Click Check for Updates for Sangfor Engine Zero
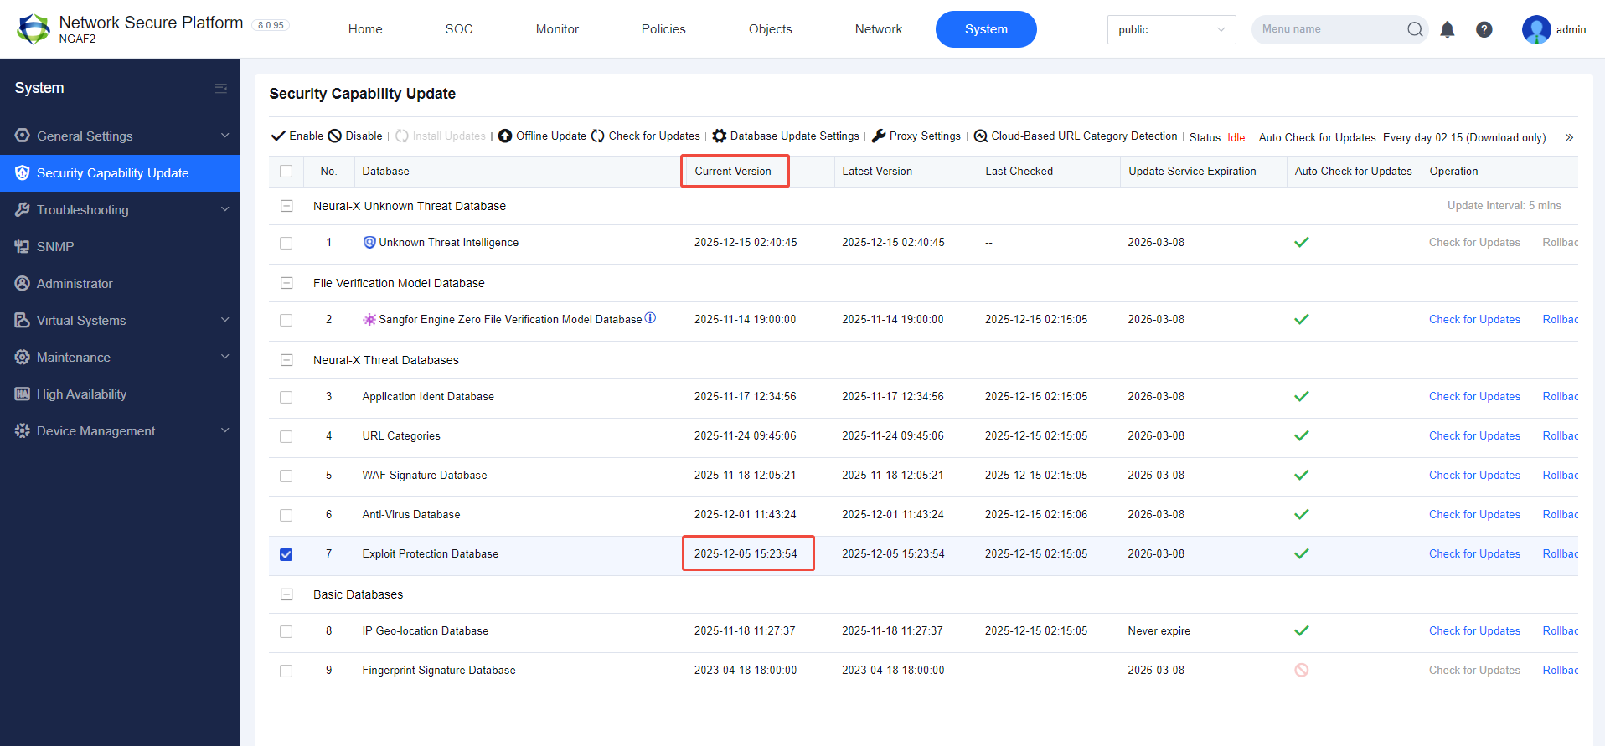Screen dimensions: 1605x746 [1474, 319]
